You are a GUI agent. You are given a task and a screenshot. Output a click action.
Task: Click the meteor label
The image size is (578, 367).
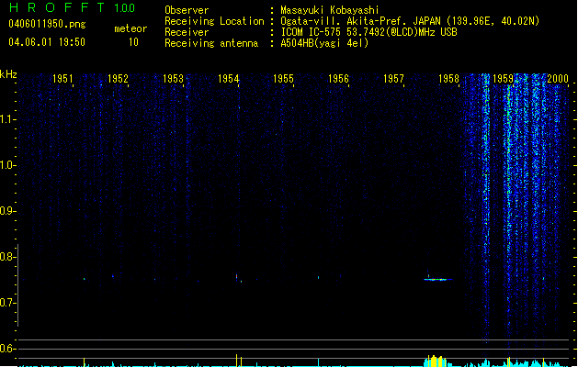click(130, 28)
